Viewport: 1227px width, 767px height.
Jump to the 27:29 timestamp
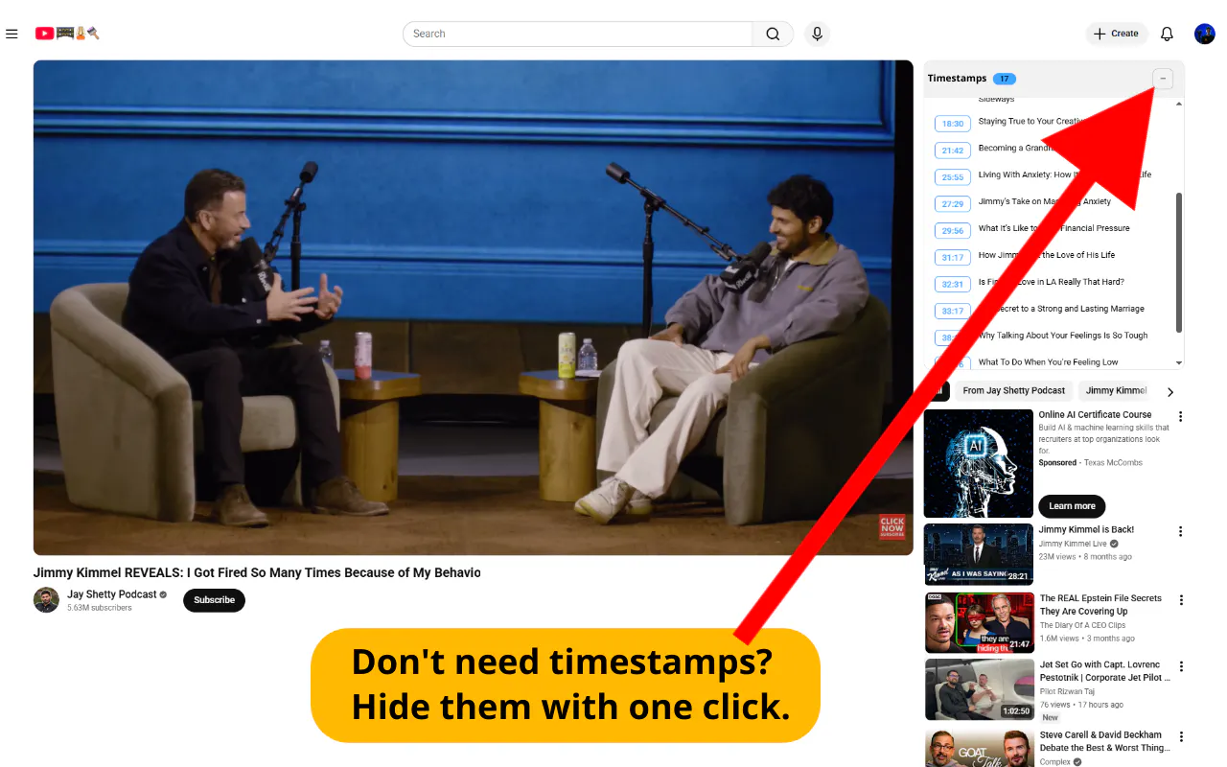(953, 204)
